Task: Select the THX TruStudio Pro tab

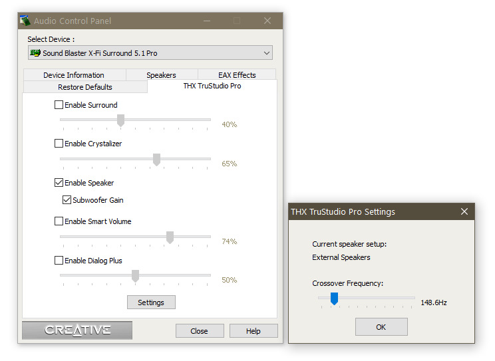Action: click(x=212, y=86)
